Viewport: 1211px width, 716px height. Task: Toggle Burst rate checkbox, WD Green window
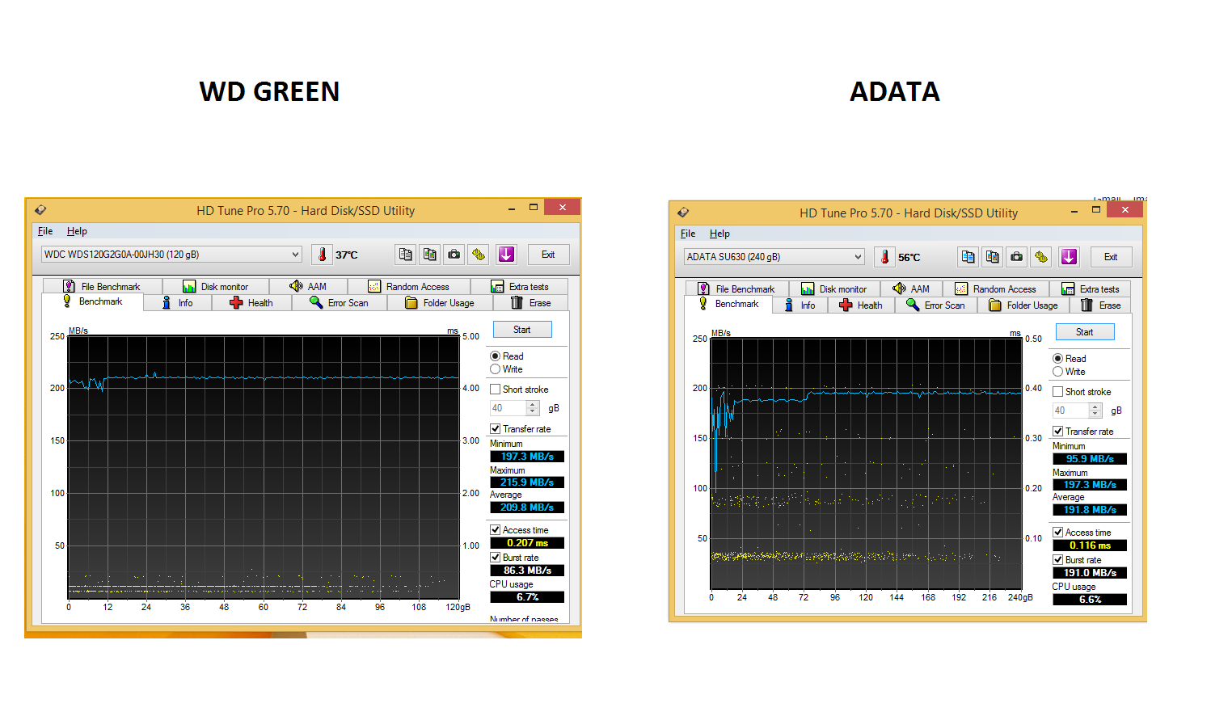pyautogui.click(x=495, y=558)
